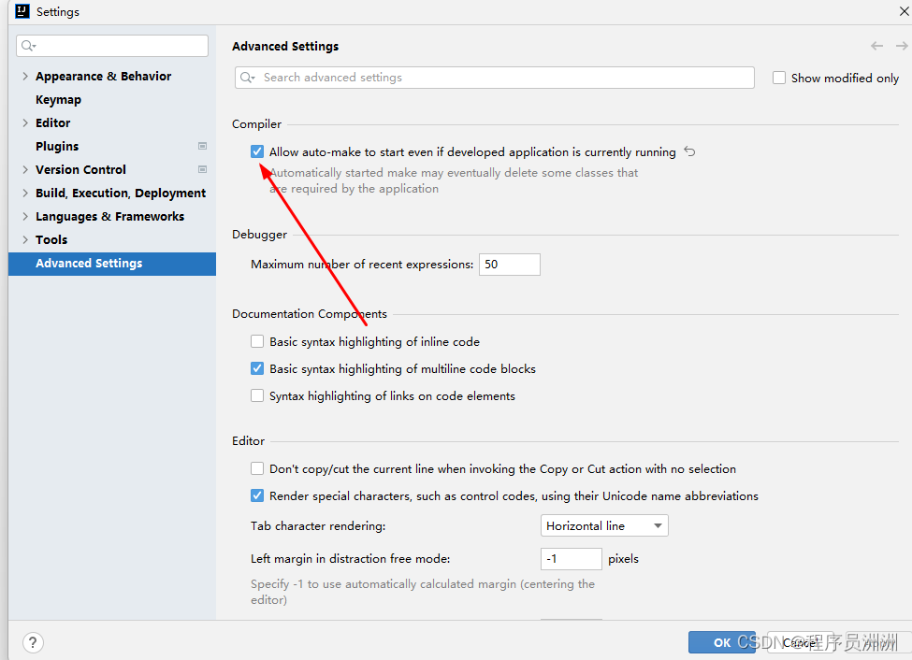Screen dimensions: 912x660
Task: Expand the Build, Execution, Deployment node
Action: point(25,194)
